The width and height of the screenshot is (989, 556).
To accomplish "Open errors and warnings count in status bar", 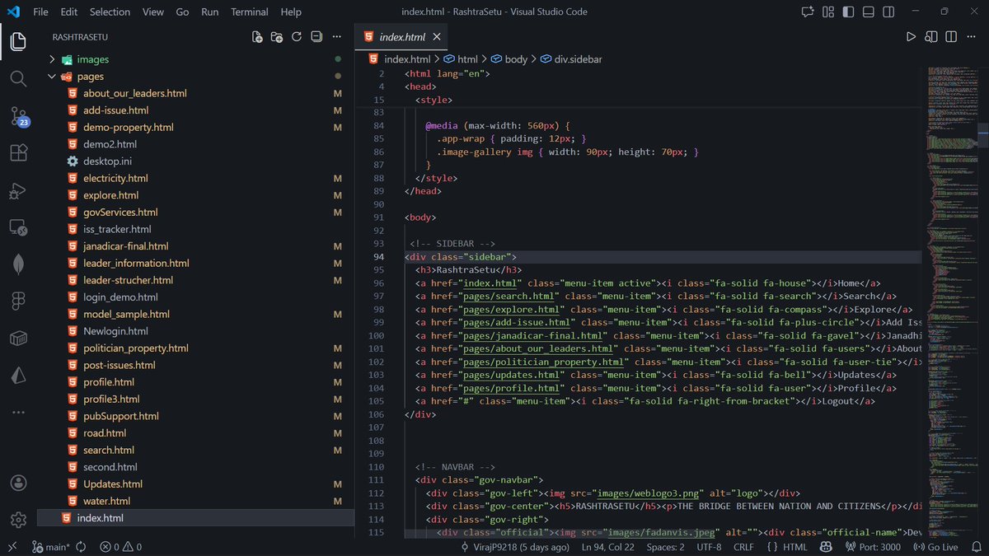I will click(x=121, y=547).
